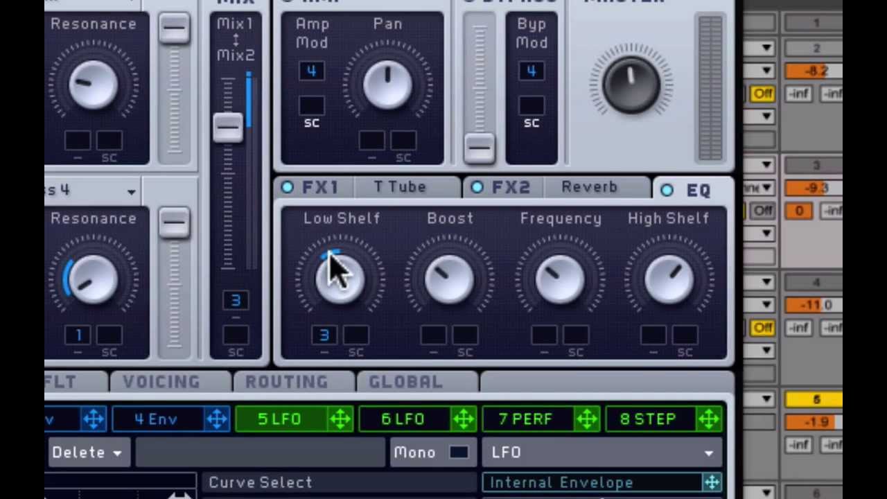Enable the Mono checkbox
The height and width of the screenshot is (499, 887).
point(459,453)
